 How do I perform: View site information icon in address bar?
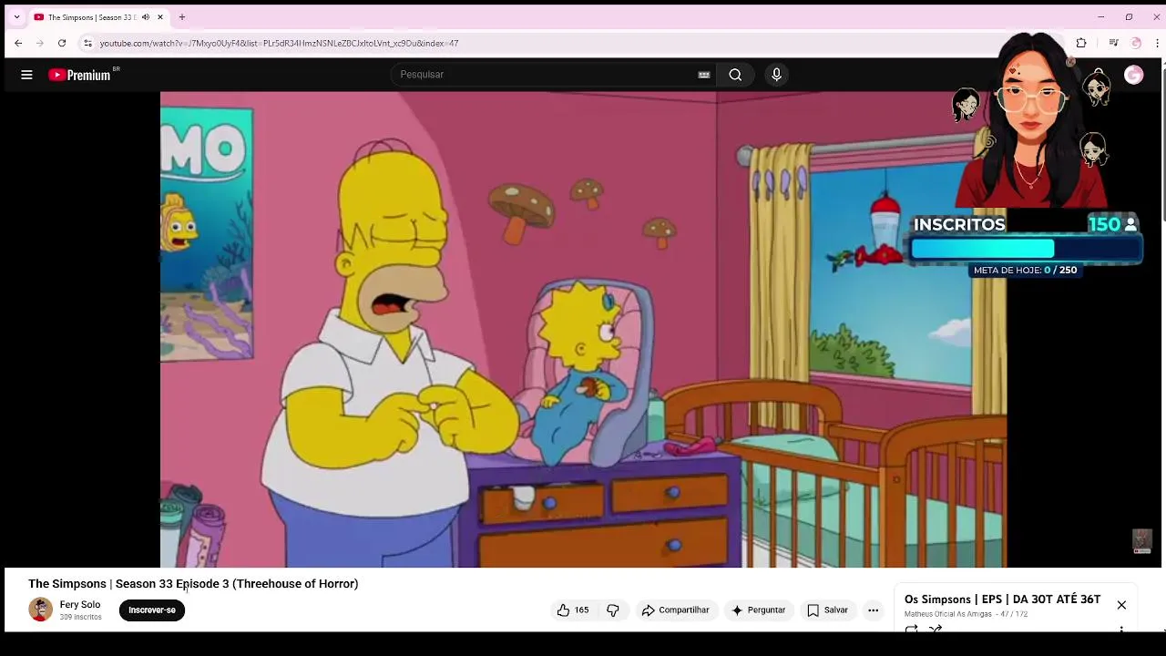click(87, 43)
